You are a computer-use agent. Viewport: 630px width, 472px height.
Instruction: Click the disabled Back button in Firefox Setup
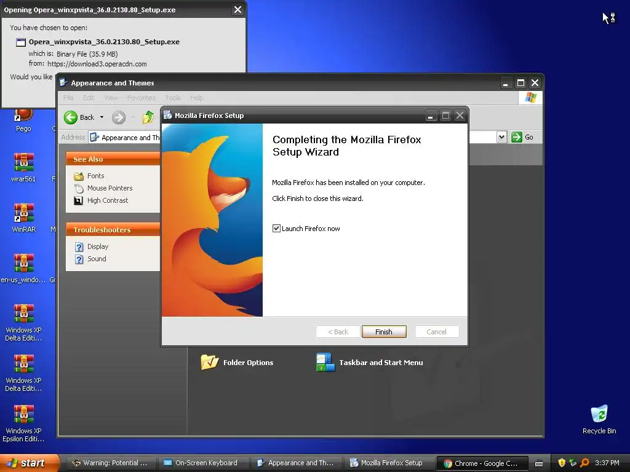point(338,331)
